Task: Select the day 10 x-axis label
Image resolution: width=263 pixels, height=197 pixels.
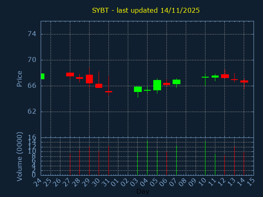Action: click(202, 182)
